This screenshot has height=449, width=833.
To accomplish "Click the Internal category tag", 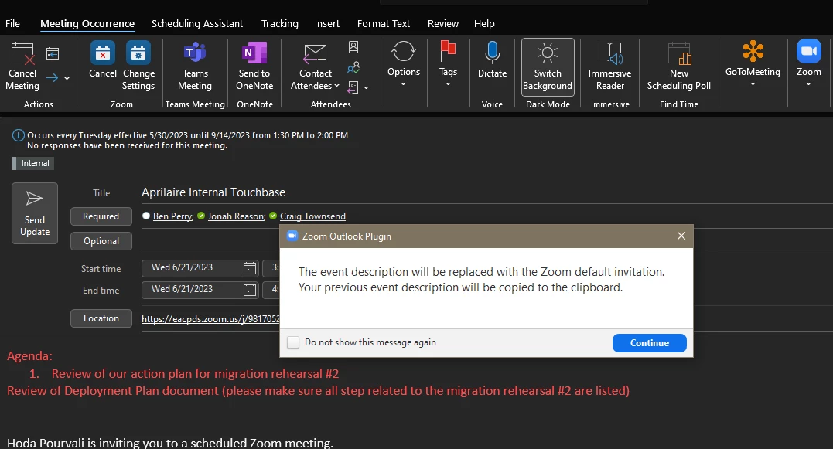I will pyautogui.click(x=33, y=164).
